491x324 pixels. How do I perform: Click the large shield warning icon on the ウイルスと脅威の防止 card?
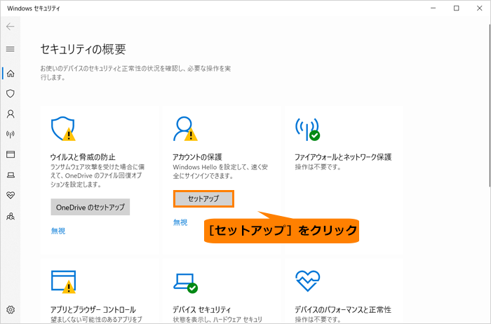point(63,128)
